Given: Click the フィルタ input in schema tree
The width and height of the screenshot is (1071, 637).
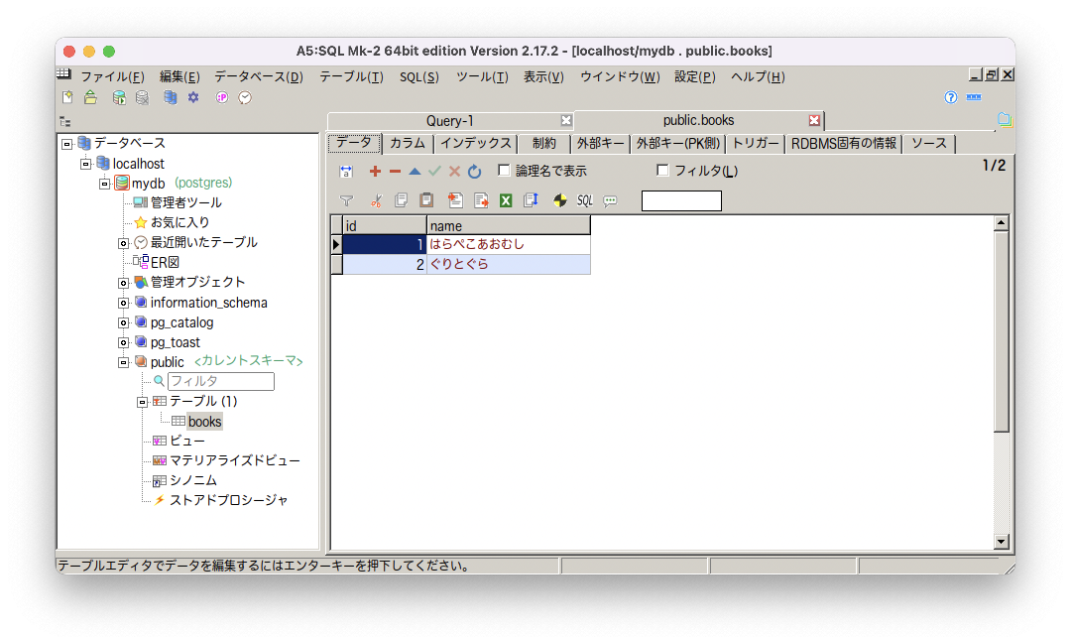Looking at the screenshot, I should tap(220, 381).
